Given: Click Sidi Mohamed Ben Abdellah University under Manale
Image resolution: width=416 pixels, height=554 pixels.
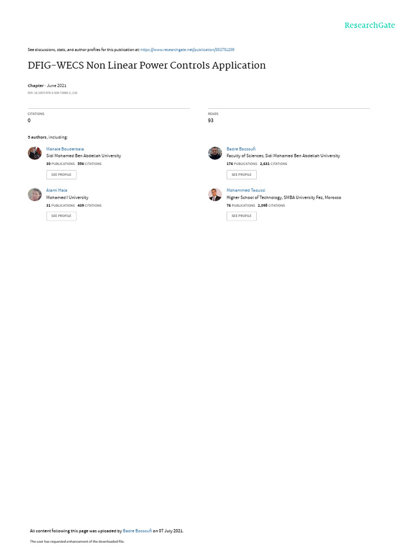Looking at the screenshot, I should pyautogui.click(x=83, y=156).
